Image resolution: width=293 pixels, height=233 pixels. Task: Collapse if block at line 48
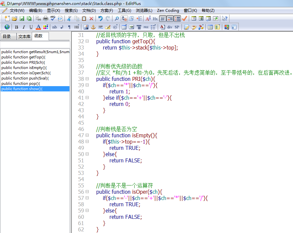[87, 142]
